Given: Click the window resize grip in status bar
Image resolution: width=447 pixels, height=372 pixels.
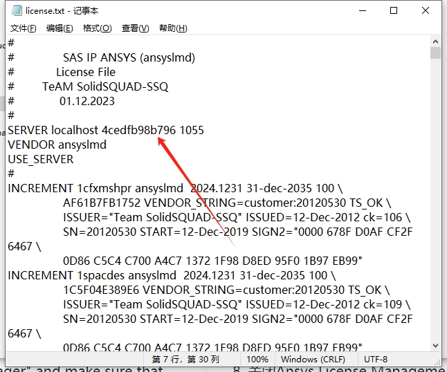Looking at the screenshot, I should [x=437, y=362].
